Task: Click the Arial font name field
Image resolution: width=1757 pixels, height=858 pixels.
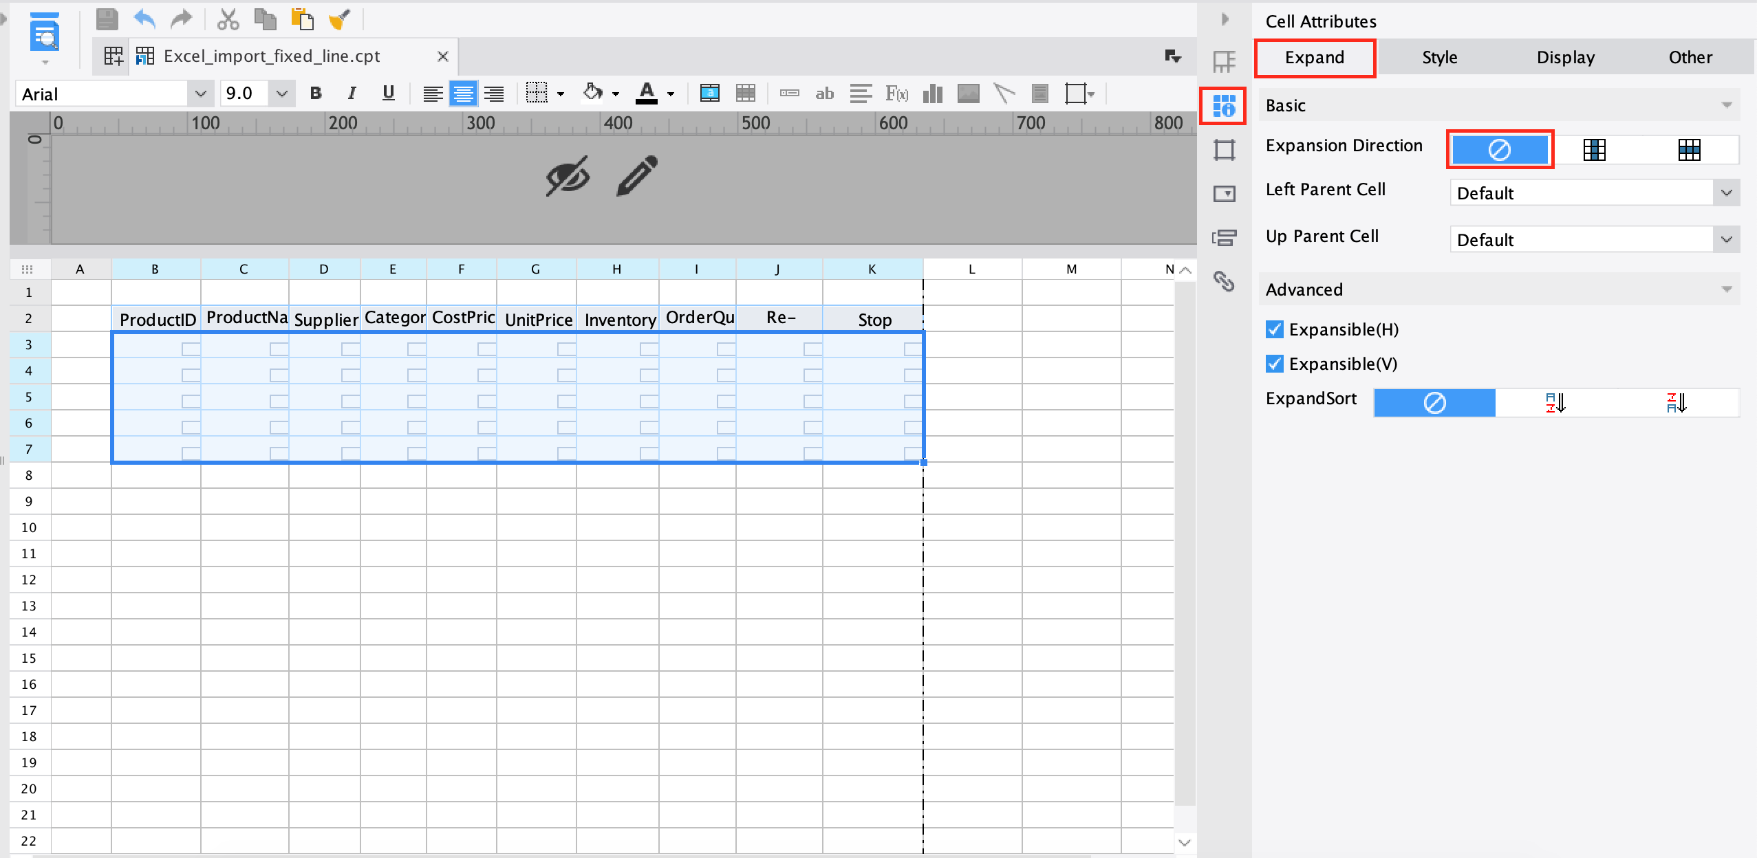Action: tap(103, 93)
